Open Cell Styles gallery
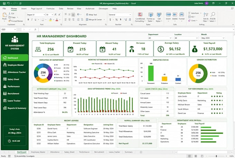Viewport: 235px width, 158px height. pos(159,17)
